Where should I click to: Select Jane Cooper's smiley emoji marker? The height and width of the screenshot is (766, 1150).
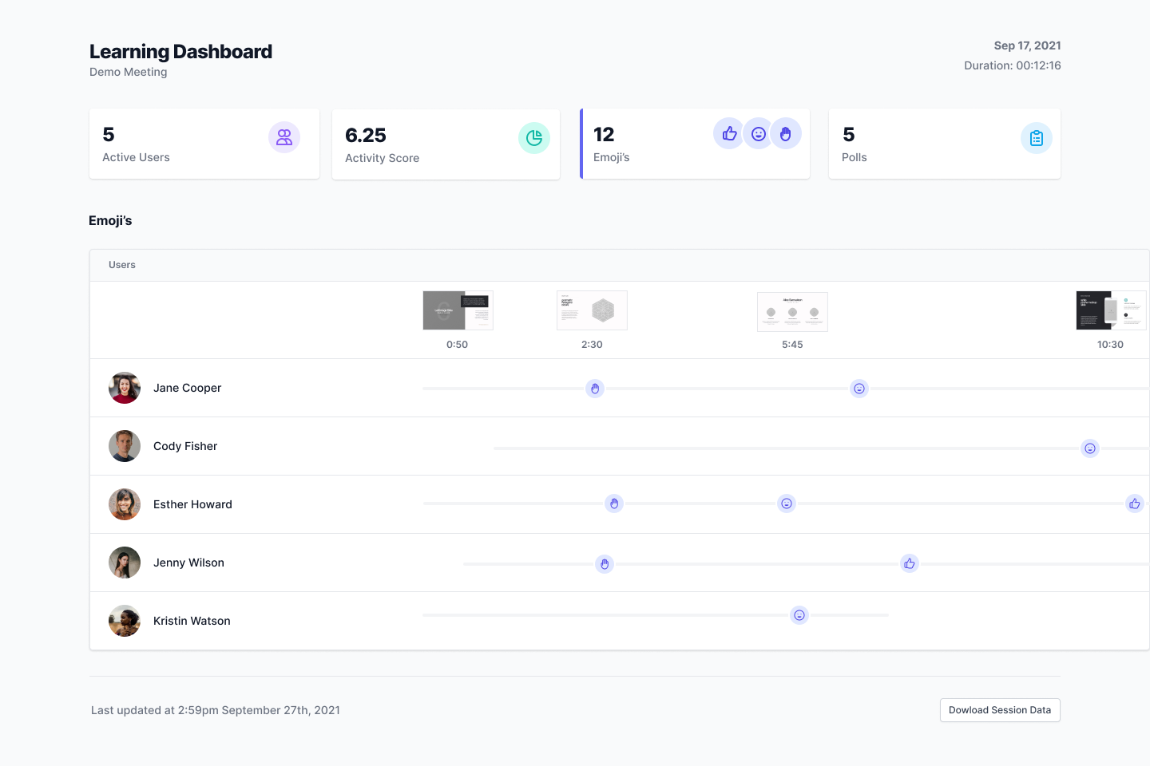pos(859,389)
